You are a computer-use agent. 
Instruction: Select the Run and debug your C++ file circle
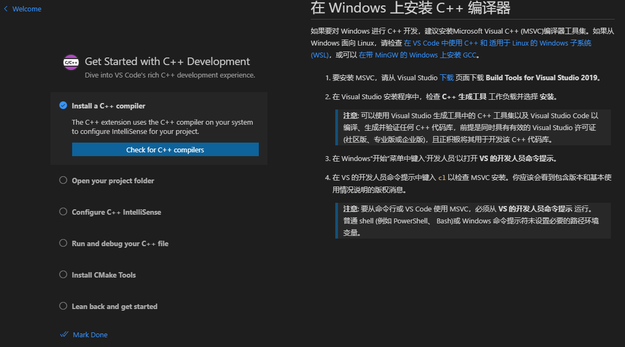tap(63, 243)
